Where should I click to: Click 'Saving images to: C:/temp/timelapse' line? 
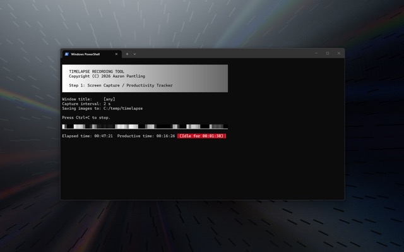(102, 108)
